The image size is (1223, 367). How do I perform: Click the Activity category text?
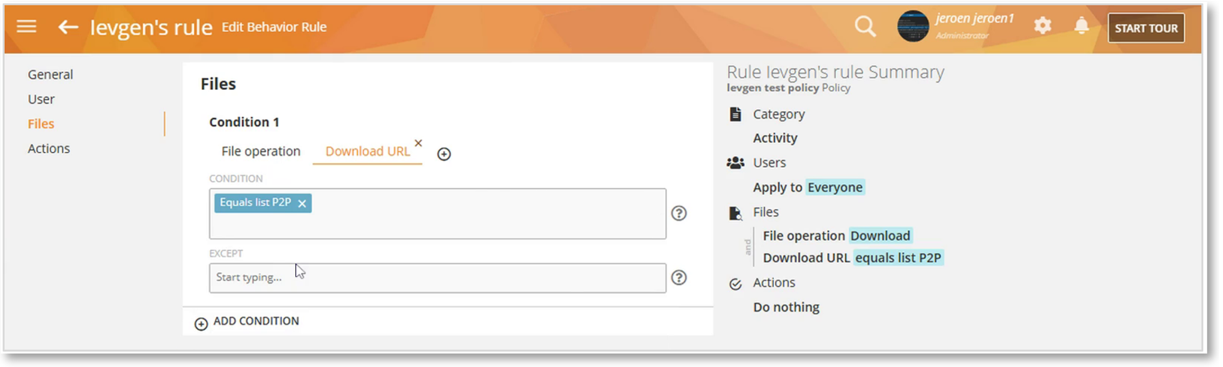click(775, 138)
